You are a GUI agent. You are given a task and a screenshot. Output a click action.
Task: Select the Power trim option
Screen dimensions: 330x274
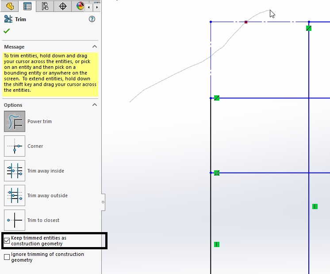pyautogui.click(x=15, y=121)
